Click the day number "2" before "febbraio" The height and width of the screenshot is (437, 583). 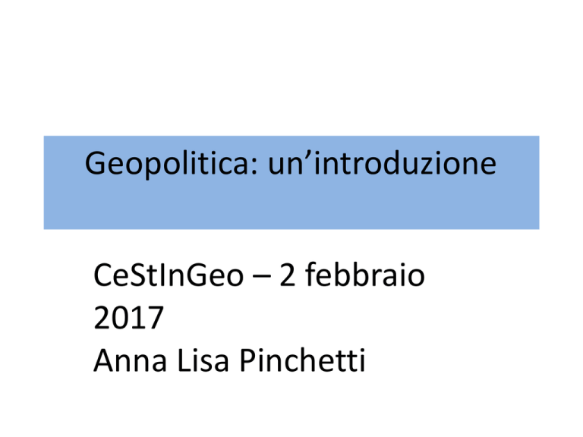coord(287,275)
